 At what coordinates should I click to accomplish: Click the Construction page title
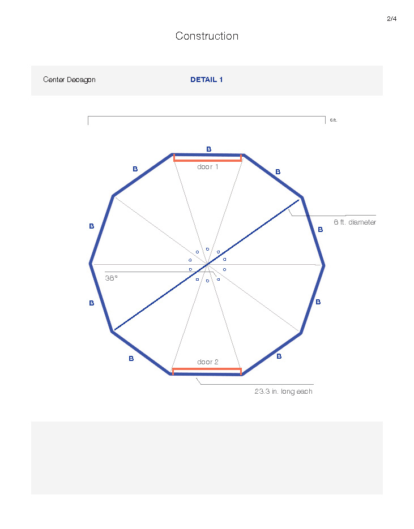[207, 36]
